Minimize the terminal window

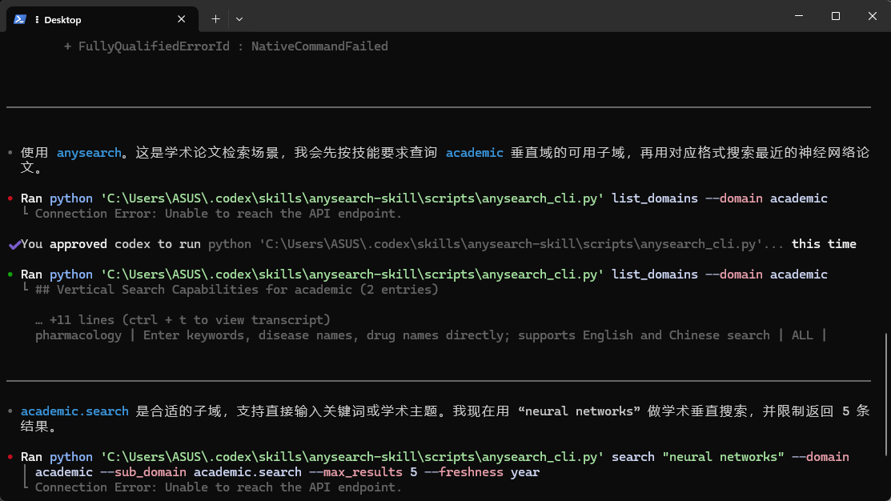tap(799, 16)
